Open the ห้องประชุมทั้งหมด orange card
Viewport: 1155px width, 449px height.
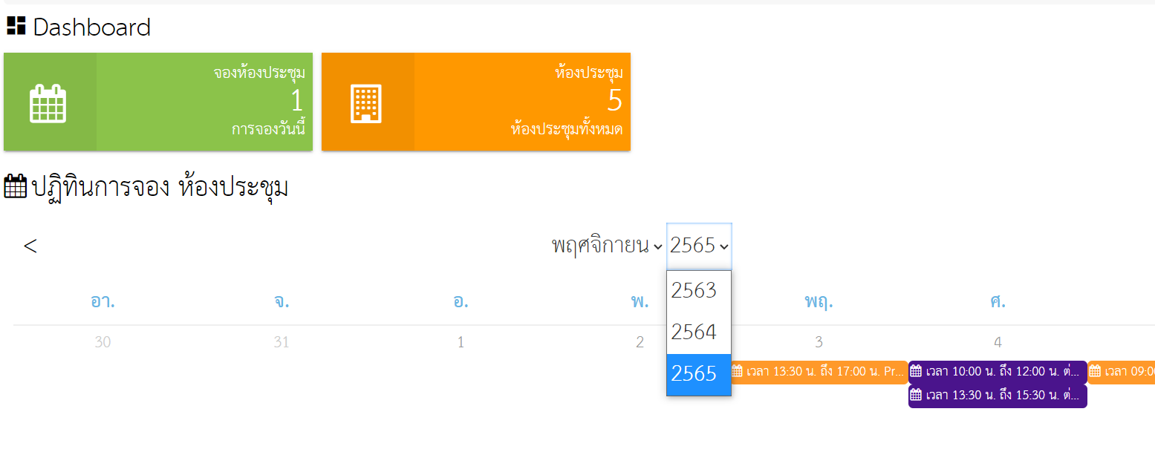pyautogui.click(x=476, y=102)
